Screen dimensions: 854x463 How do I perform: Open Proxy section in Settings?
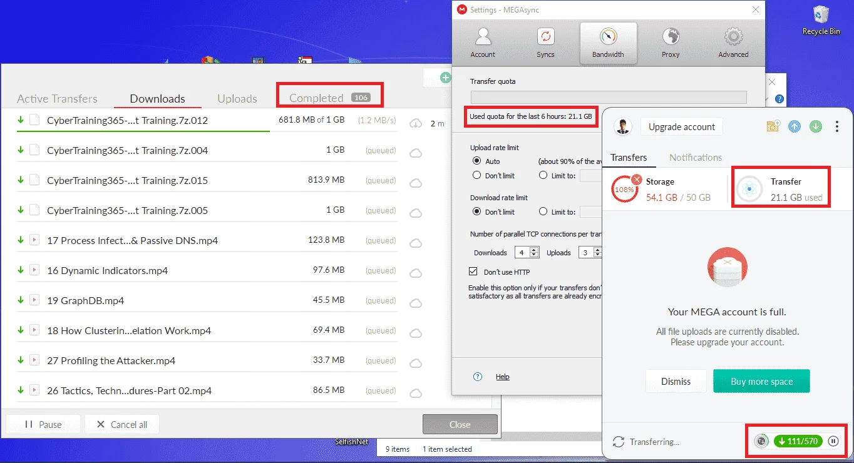671,43
